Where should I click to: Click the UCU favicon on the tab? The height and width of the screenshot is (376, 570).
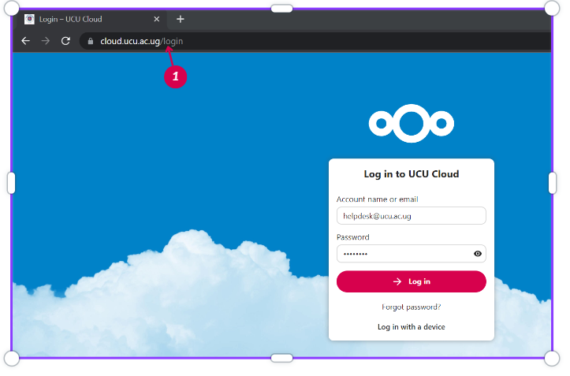click(29, 19)
